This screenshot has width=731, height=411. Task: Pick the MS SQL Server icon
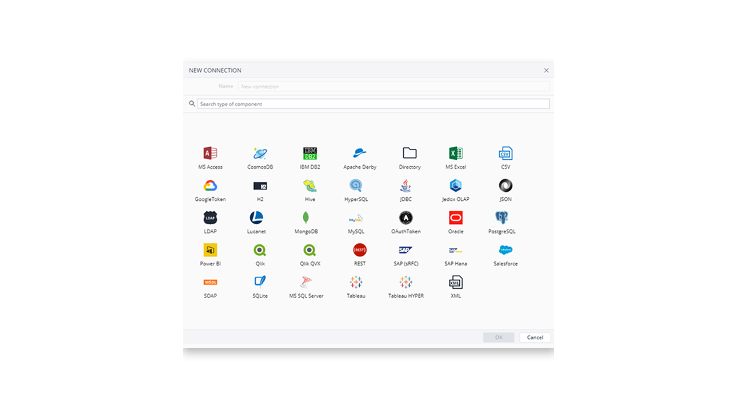[306, 282]
